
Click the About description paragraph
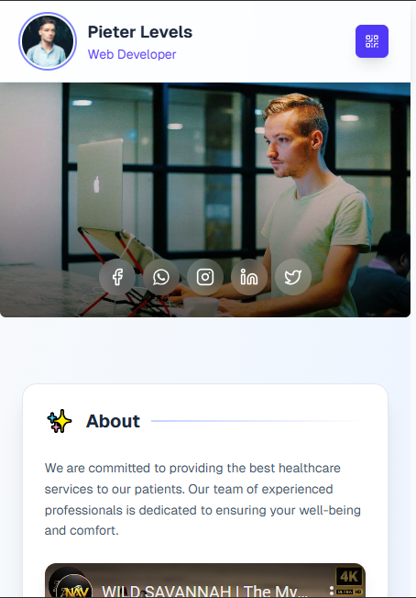pyautogui.click(x=203, y=499)
